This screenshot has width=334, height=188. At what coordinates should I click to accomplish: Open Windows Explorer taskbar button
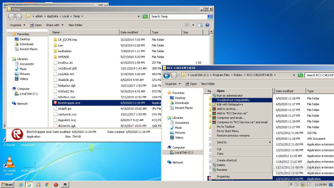(29, 185)
